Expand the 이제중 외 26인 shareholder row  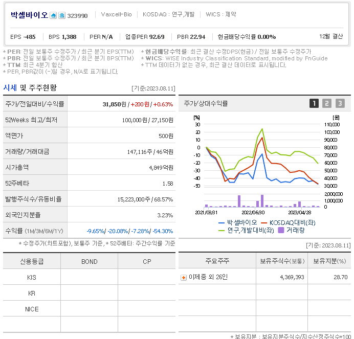[x=184, y=277]
